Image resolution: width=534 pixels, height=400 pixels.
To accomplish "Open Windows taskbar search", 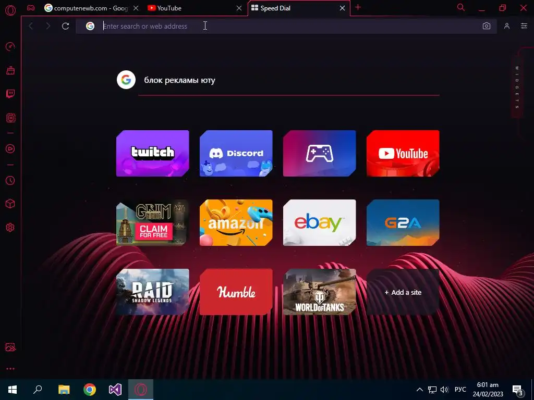I will coord(38,390).
